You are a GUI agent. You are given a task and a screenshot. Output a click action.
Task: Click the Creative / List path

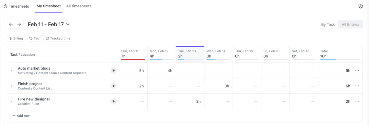coord(28,104)
